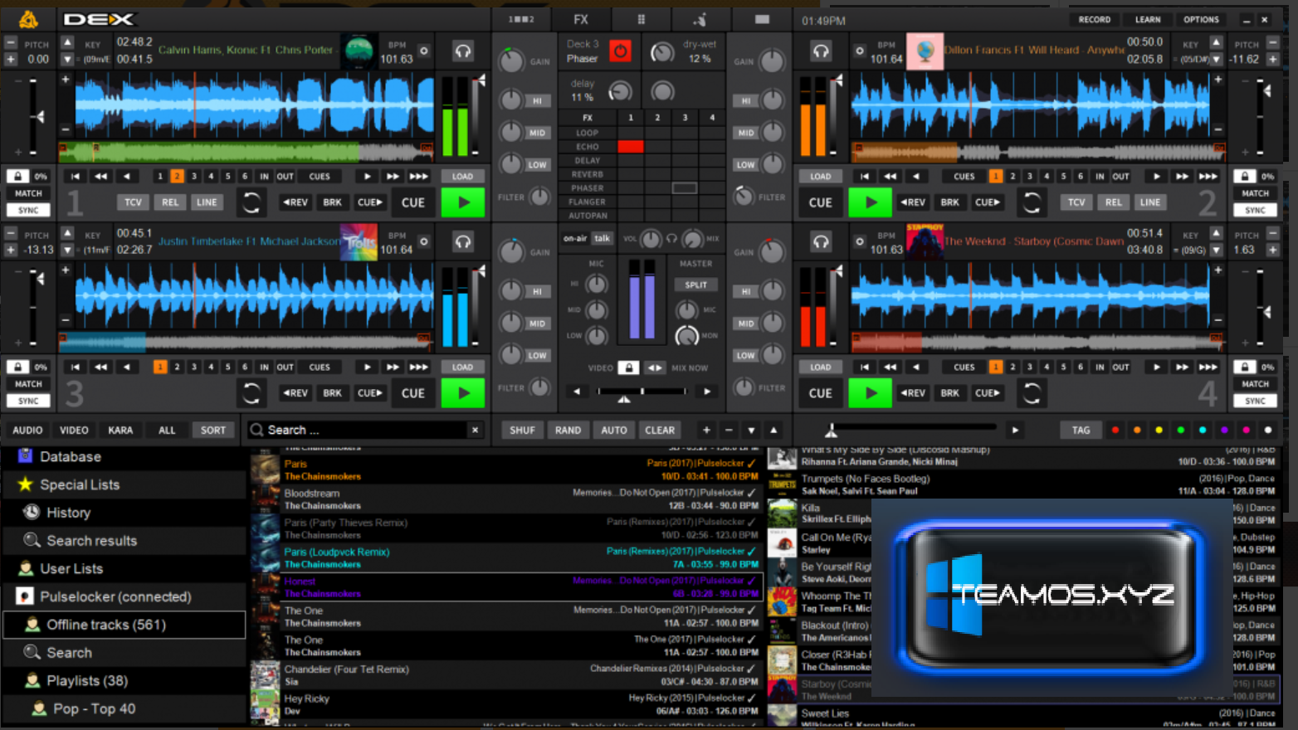Image resolution: width=1298 pixels, height=730 pixels.
Task: Select hot cue 2 on Deck 1
Action: (x=177, y=177)
